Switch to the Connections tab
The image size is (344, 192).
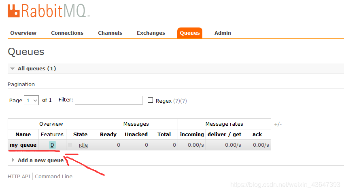[x=67, y=33]
